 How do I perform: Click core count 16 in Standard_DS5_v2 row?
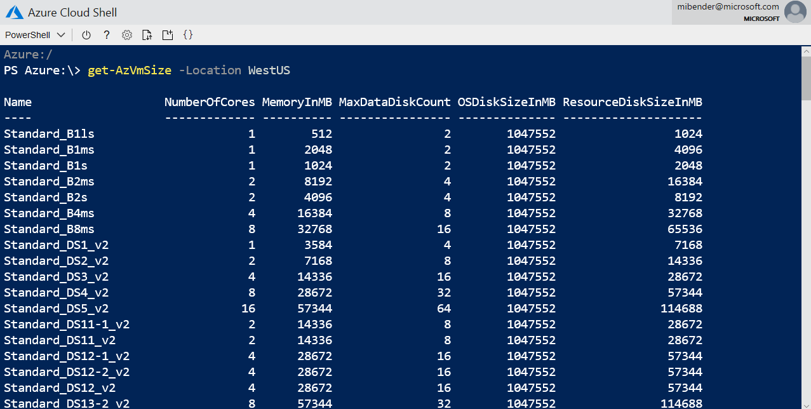click(x=248, y=309)
